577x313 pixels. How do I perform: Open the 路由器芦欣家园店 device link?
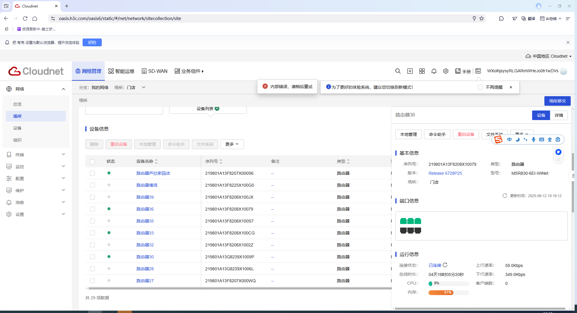(x=153, y=173)
